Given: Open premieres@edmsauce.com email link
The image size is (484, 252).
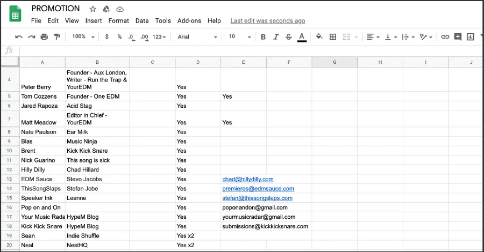Looking at the screenshot, I should click(x=258, y=189).
